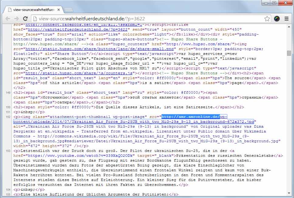Viewport: 294px width, 198px height.
Task: Minimize the Chrome window
Action: (266, 3)
